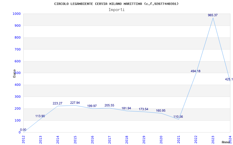Select the 2017 year axis label

point(110,139)
